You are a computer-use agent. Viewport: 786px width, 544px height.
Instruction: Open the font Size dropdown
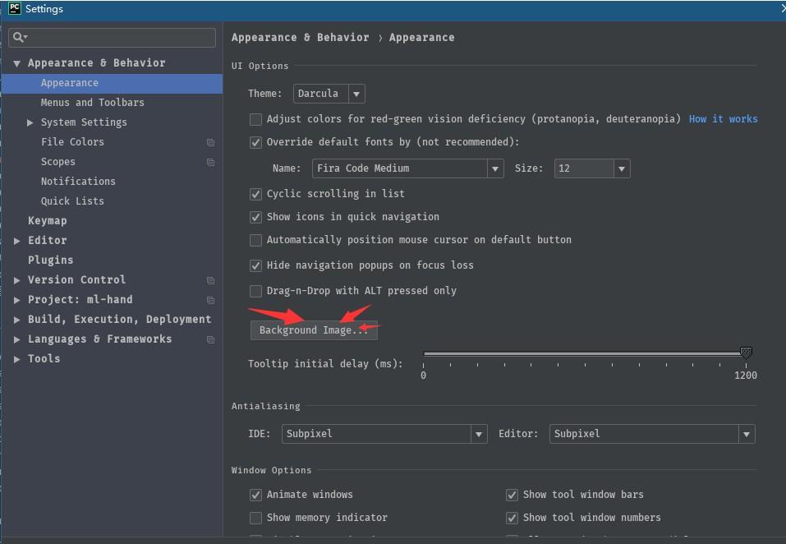(592, 168)
